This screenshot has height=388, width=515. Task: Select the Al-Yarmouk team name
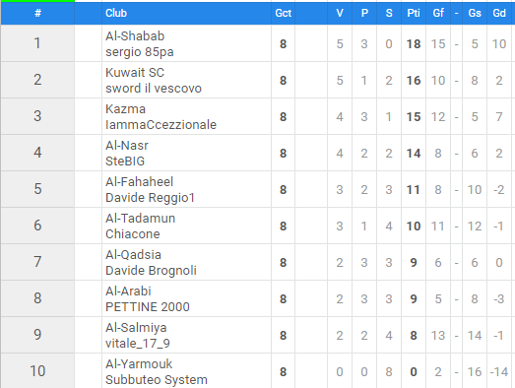pos(139,364)
